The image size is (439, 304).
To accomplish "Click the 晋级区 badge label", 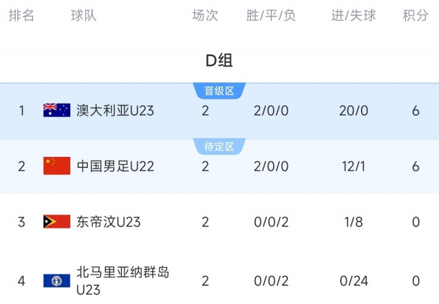I will (x=220, y=92).
